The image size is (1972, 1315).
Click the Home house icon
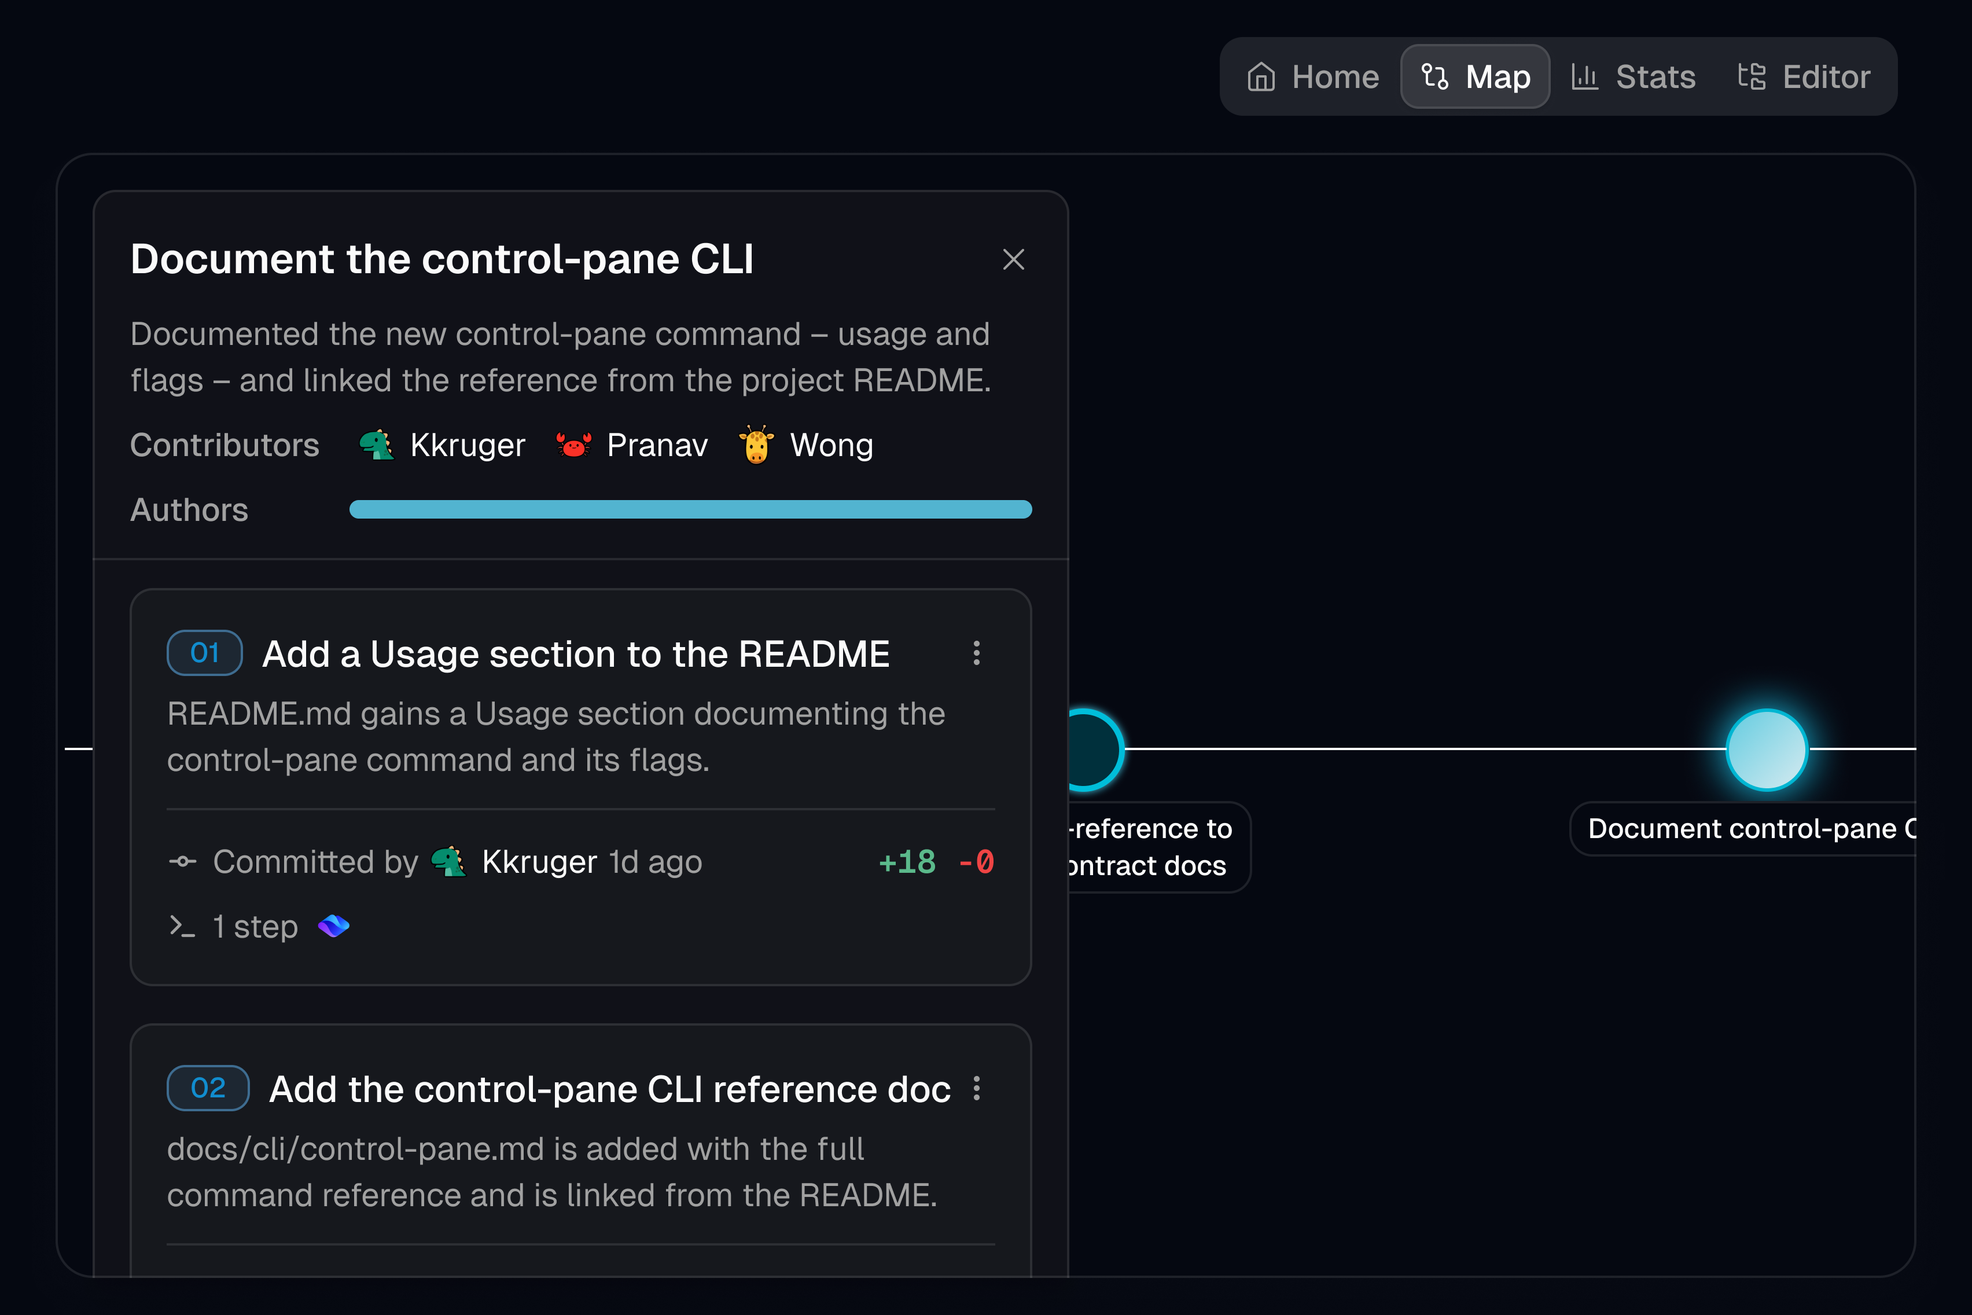click(1261, 76)
